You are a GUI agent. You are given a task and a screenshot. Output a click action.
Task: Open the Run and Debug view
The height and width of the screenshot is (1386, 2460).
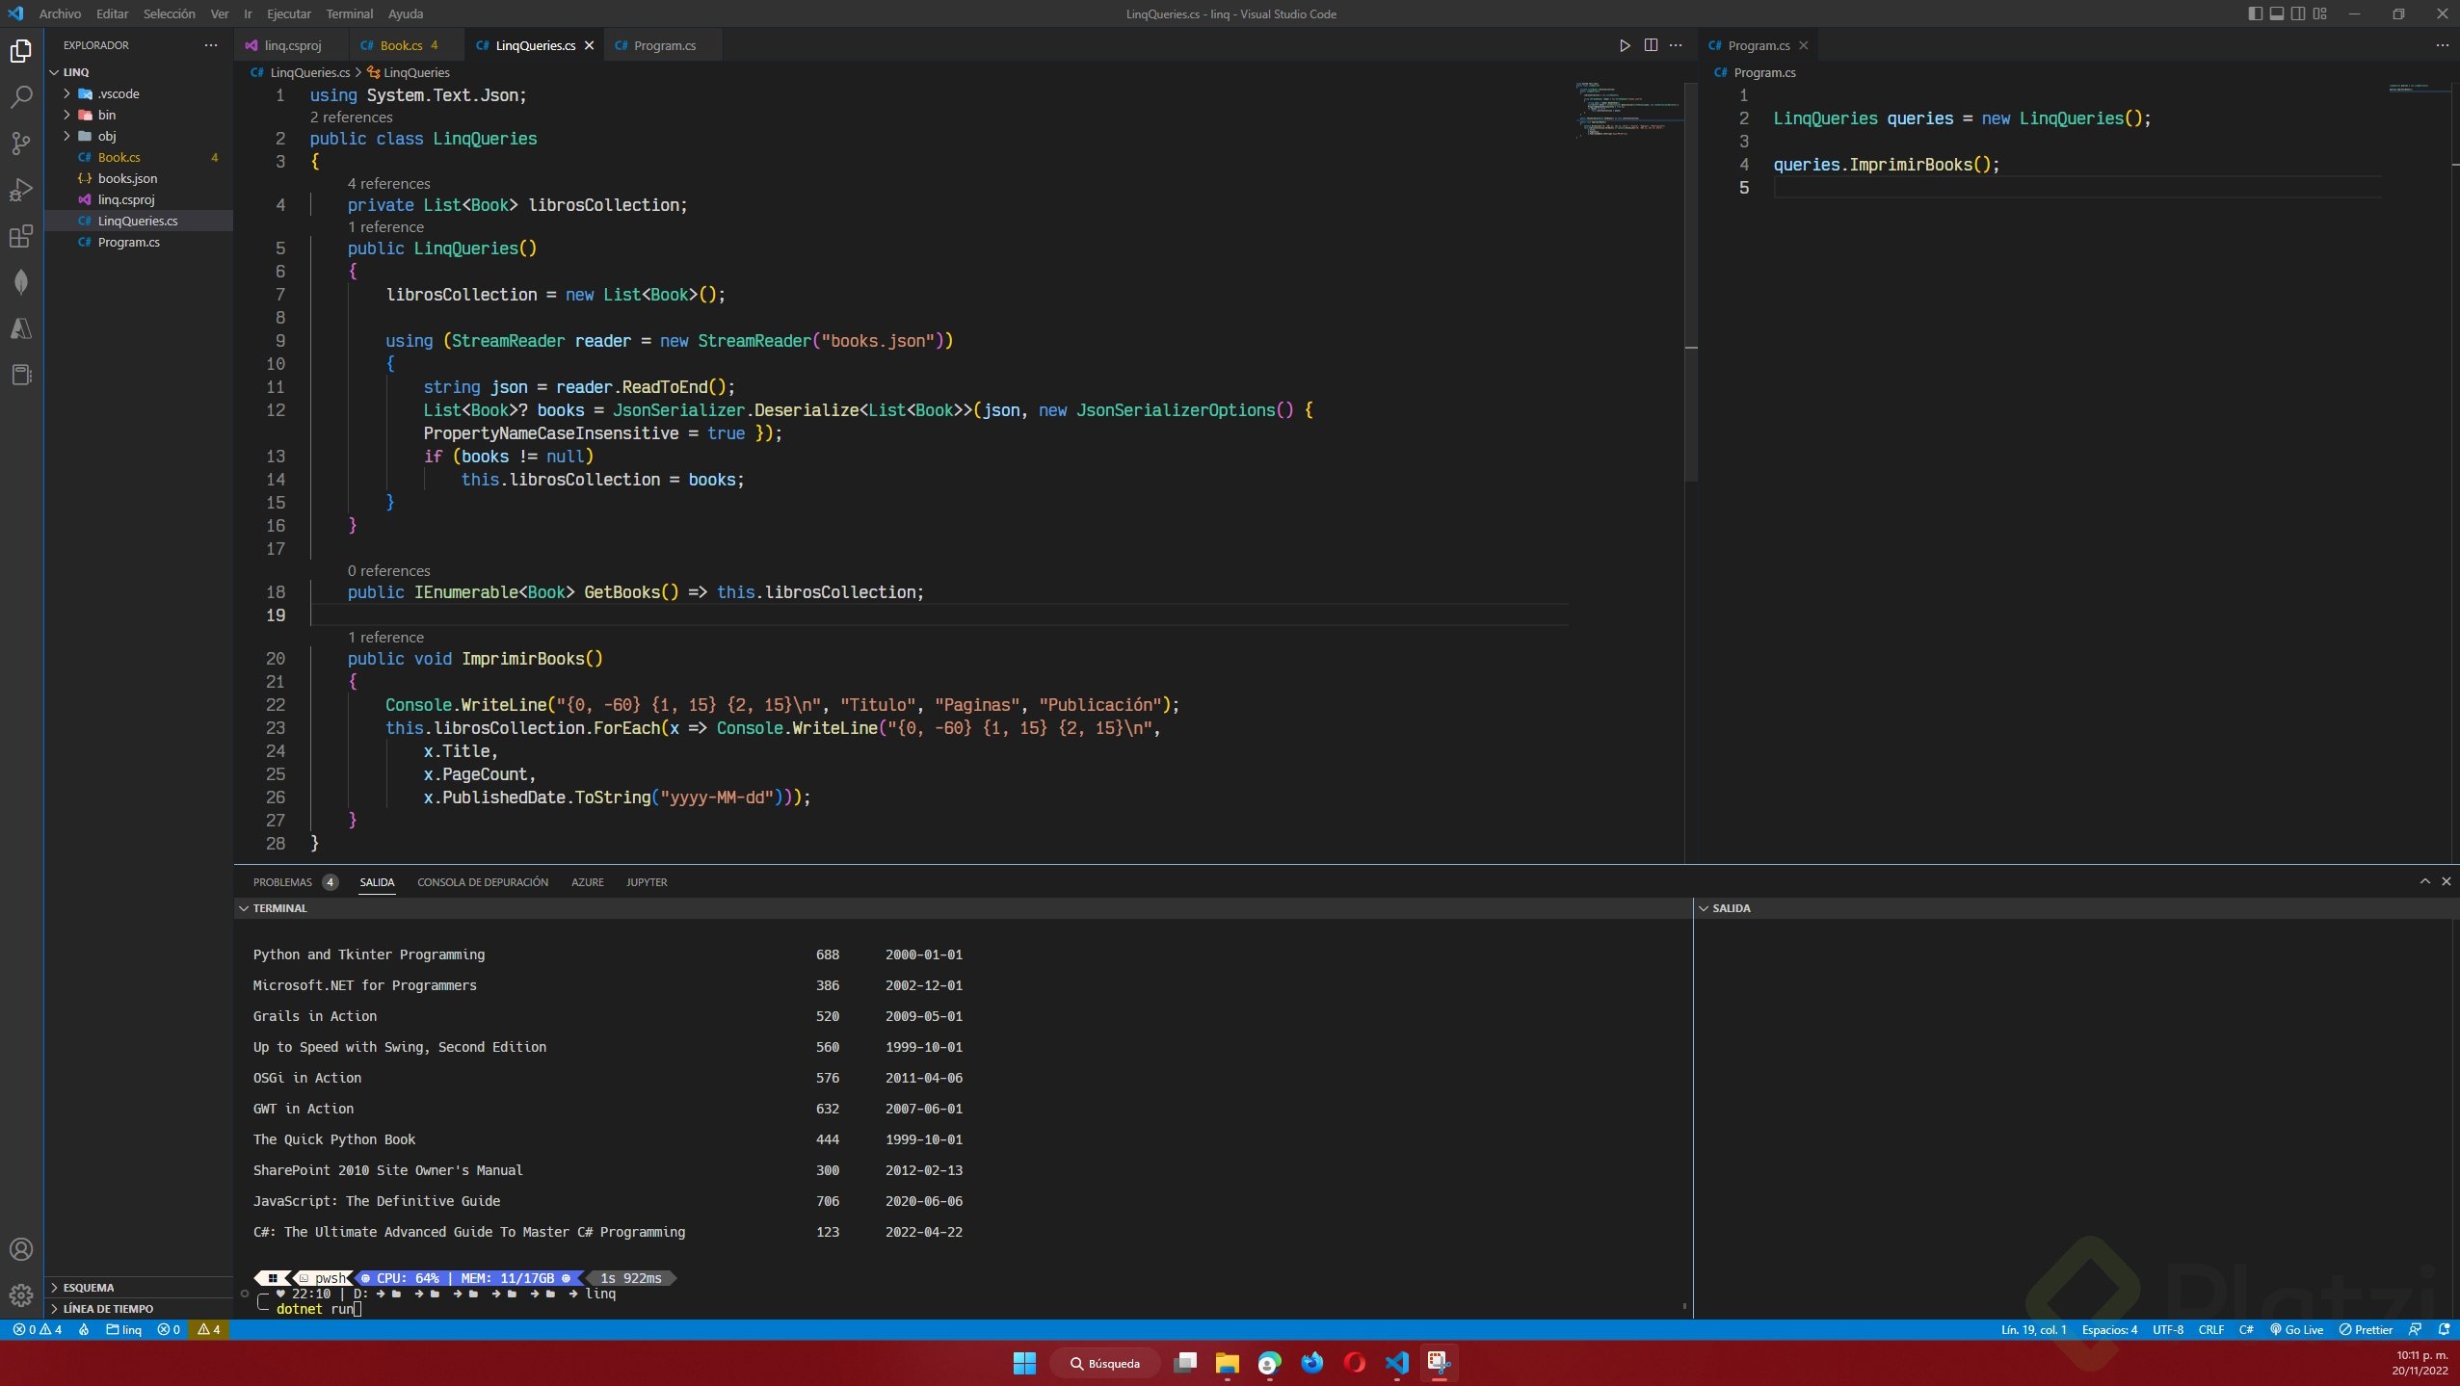click(21, 191)
